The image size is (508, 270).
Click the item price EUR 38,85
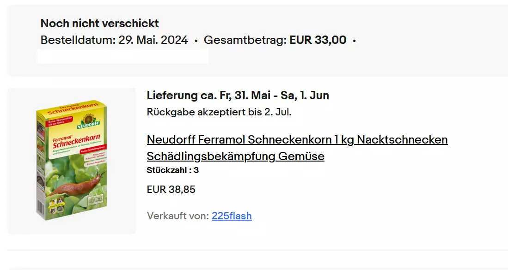[171, 189]
